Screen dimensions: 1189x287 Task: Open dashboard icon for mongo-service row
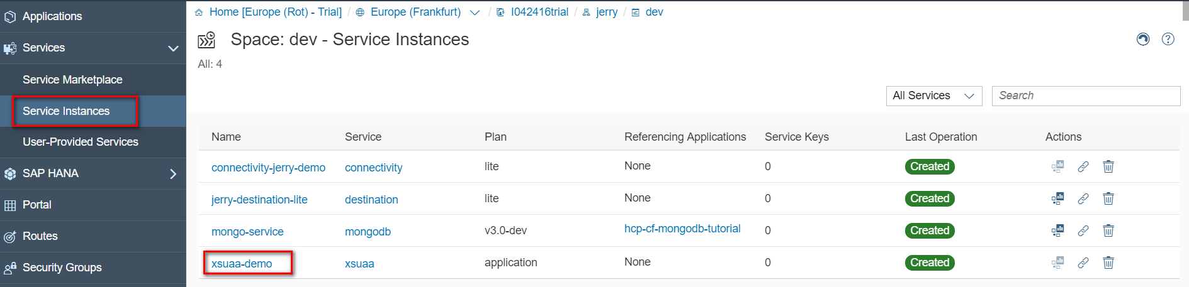point(1057,230)
